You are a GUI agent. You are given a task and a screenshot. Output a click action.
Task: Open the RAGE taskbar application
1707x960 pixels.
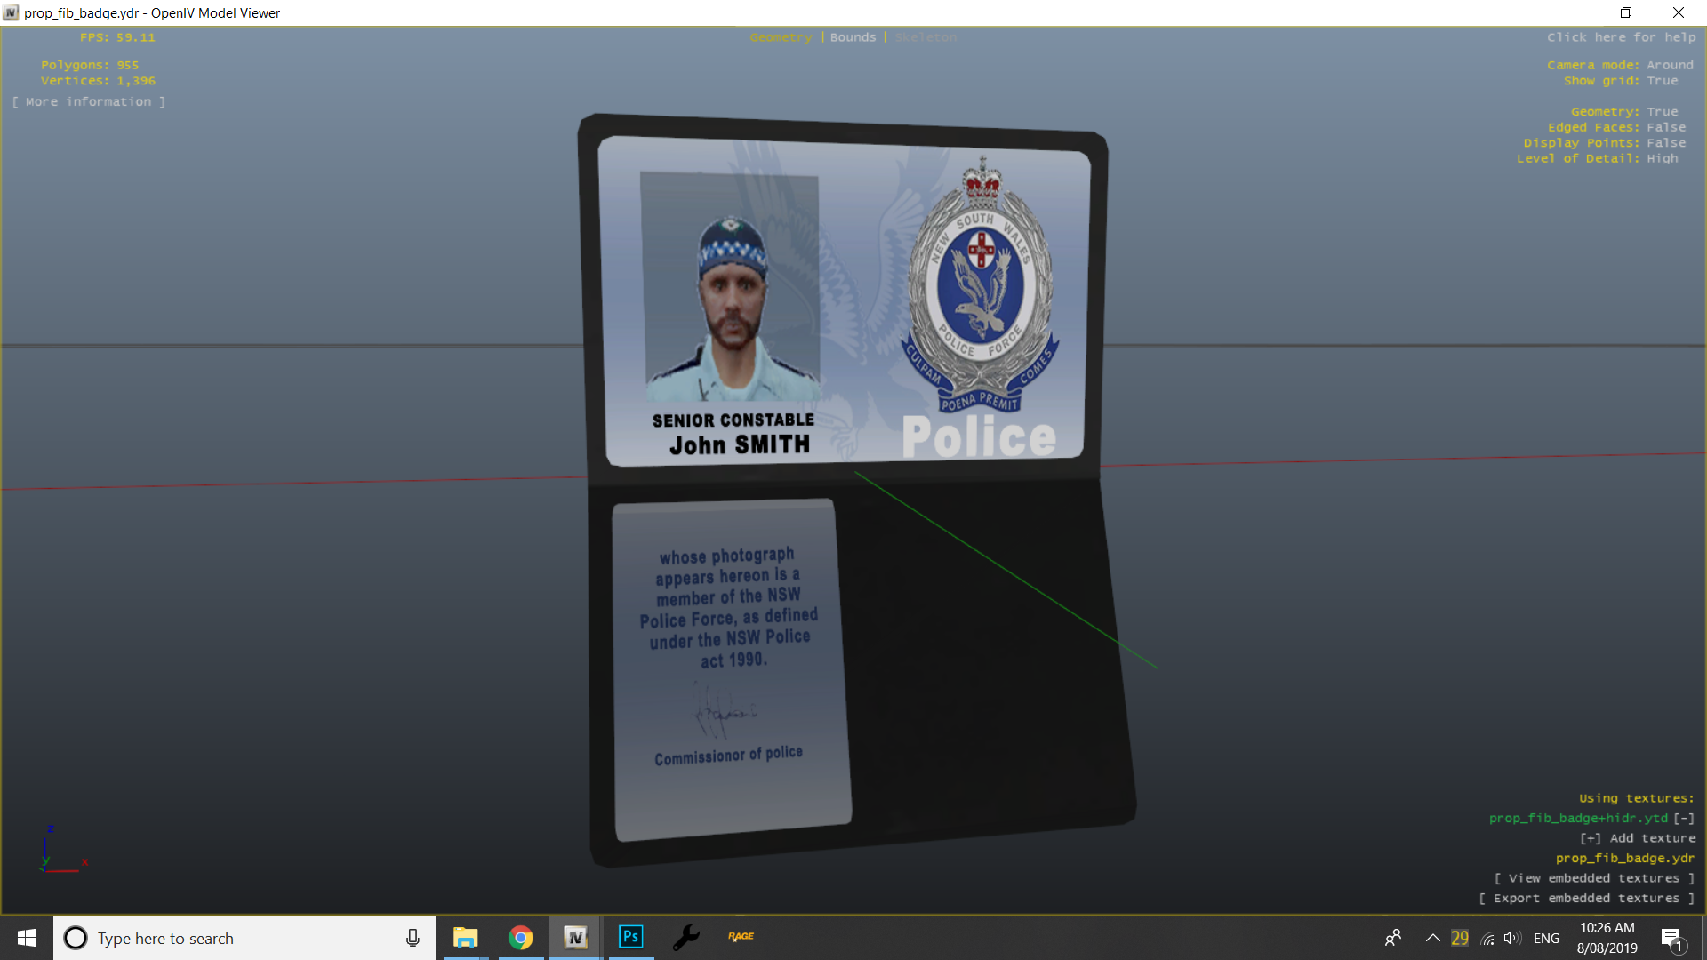click(741, 937)
